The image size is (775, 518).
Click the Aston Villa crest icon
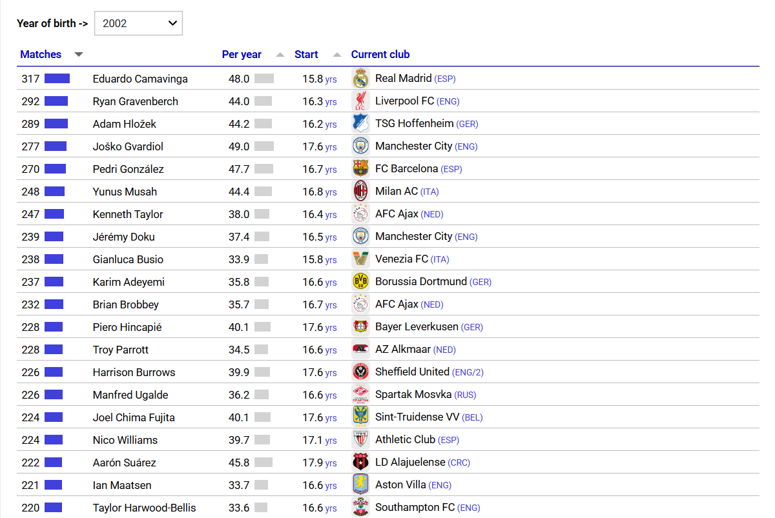tap(360, 485)
